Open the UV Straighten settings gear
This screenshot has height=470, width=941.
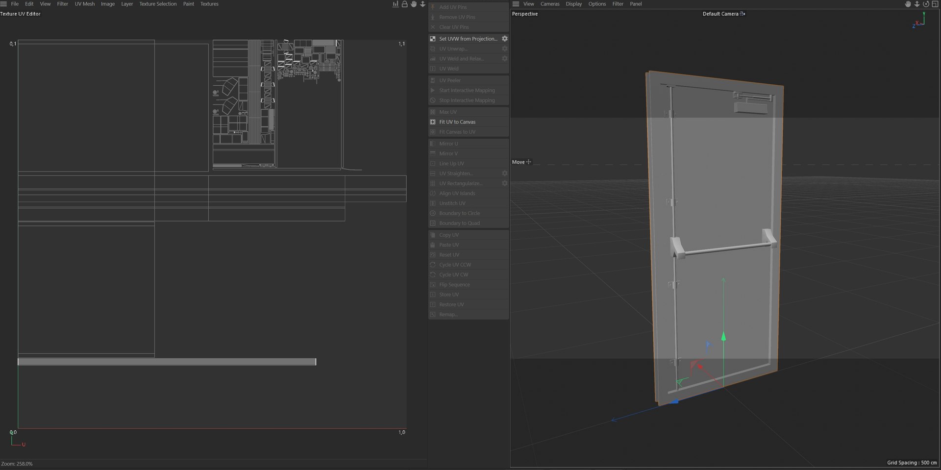click(x=504, y=173)
